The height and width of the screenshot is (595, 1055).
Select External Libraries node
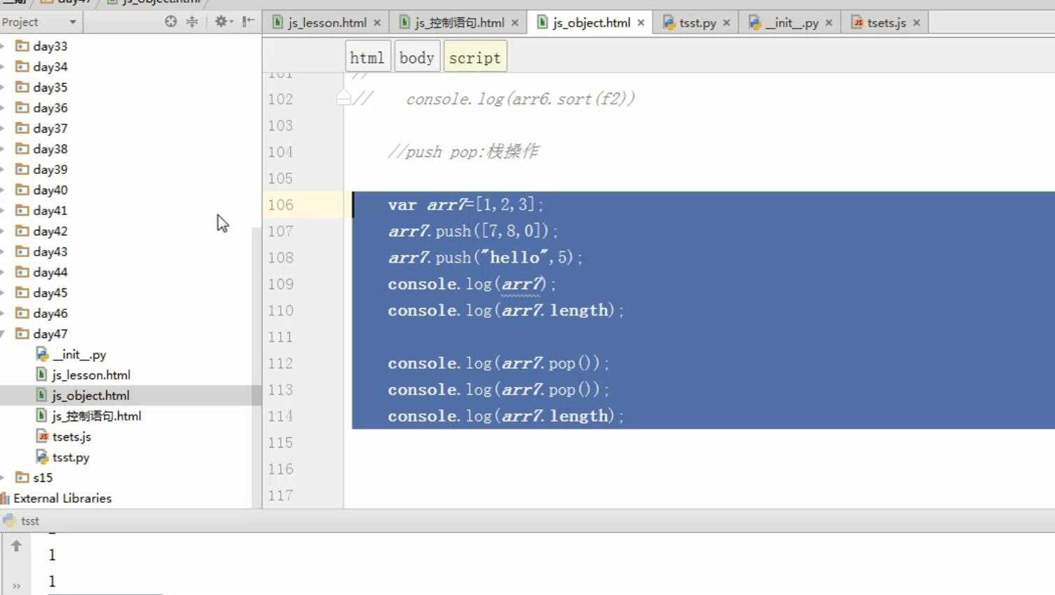point(62,499)
